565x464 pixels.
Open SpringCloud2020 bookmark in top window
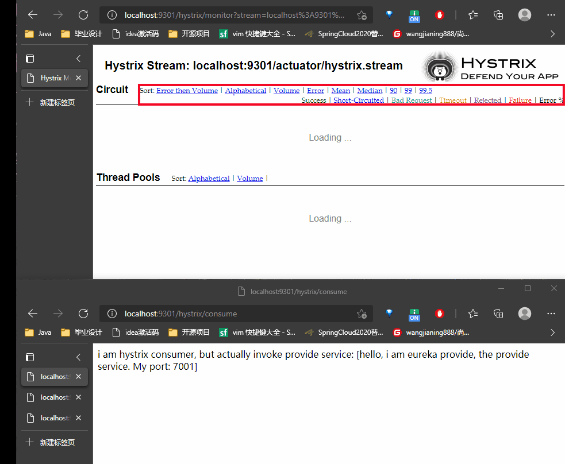[x=344, y=34]
